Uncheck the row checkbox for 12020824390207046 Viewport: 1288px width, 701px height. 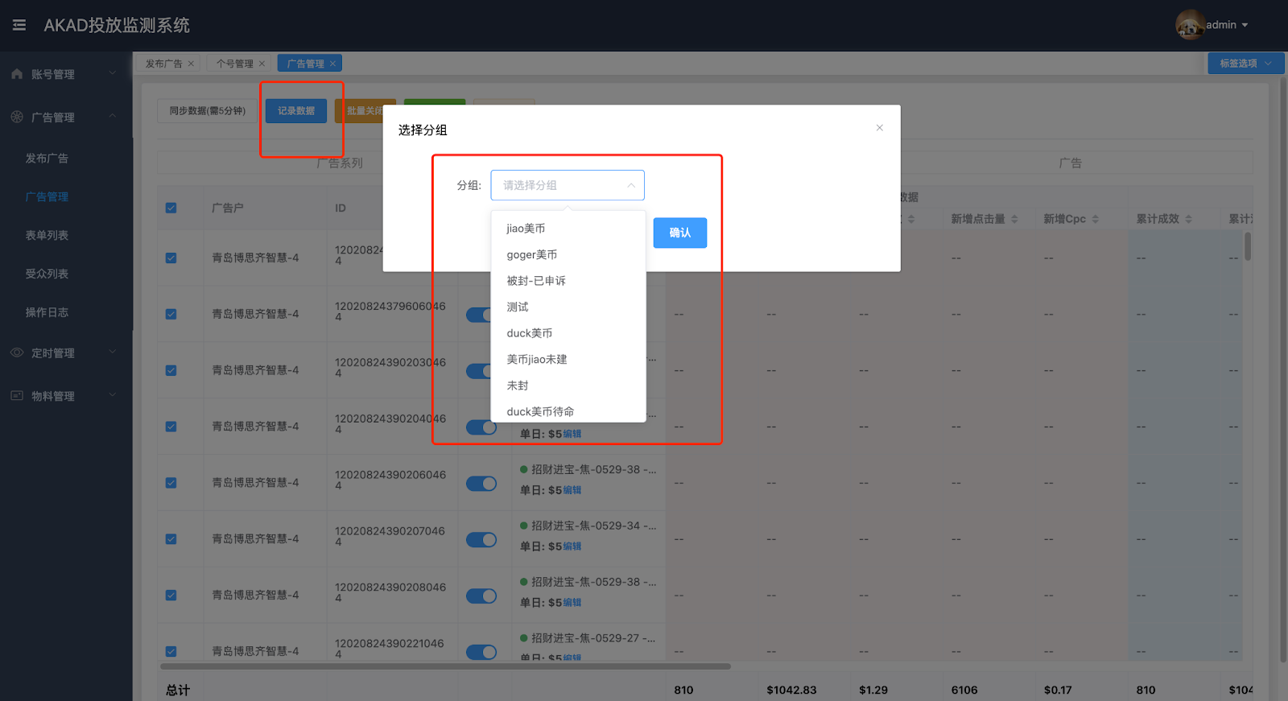point(171,539)
